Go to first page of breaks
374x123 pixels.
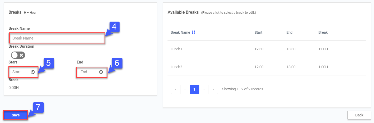coord(175,89)
